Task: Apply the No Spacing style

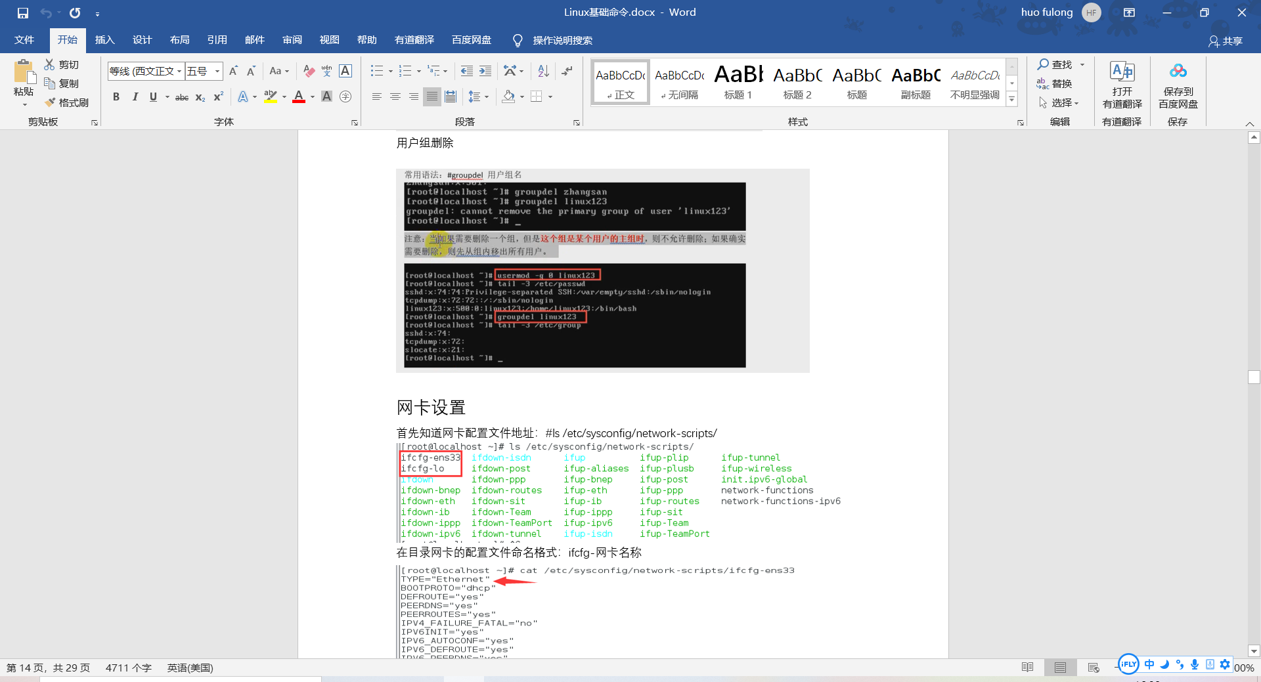Action: (x=679, y=81)
